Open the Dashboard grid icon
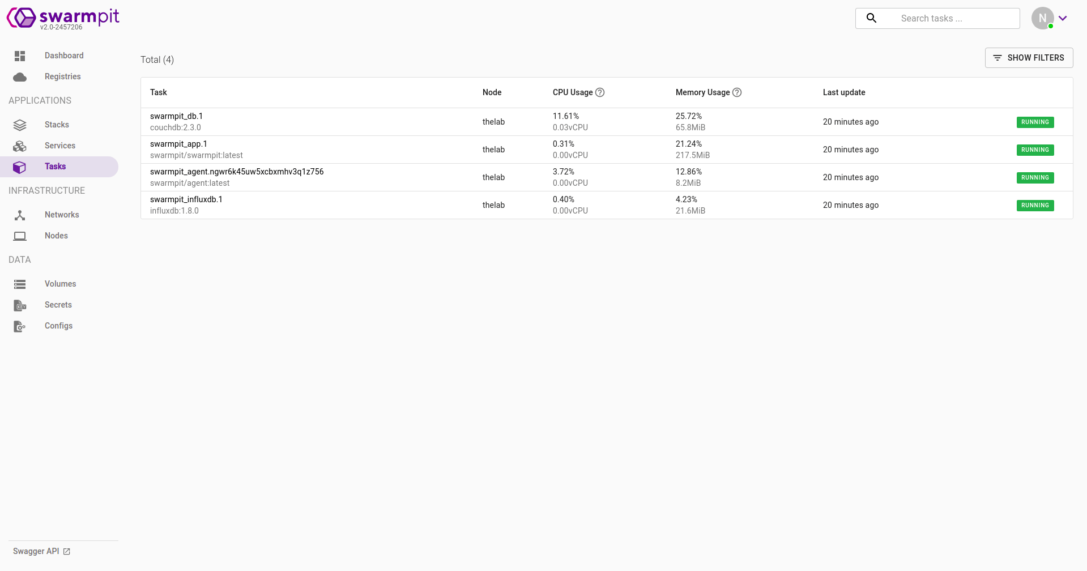 [x=20, y=56]
